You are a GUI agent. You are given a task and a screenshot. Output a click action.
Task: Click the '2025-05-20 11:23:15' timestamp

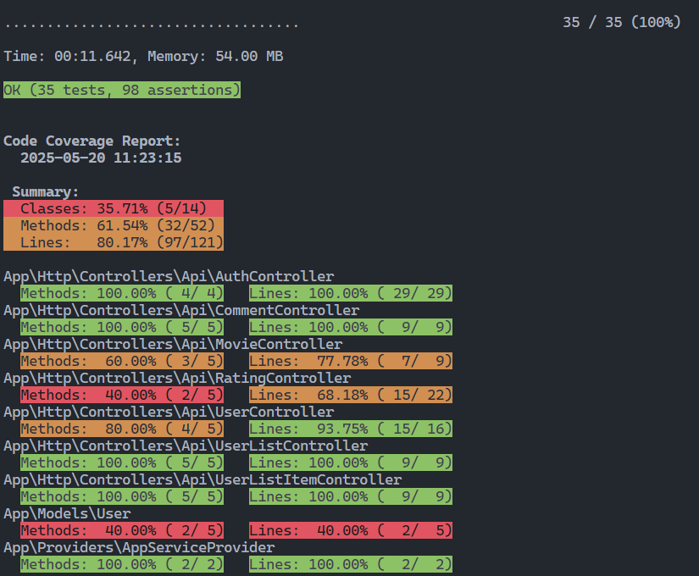click(101, 158)
